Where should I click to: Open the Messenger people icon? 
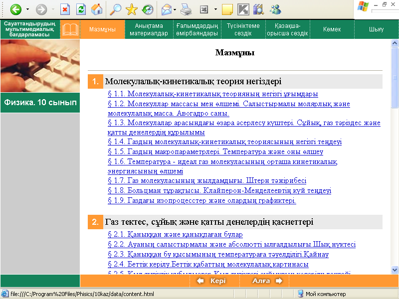[275, 9]
